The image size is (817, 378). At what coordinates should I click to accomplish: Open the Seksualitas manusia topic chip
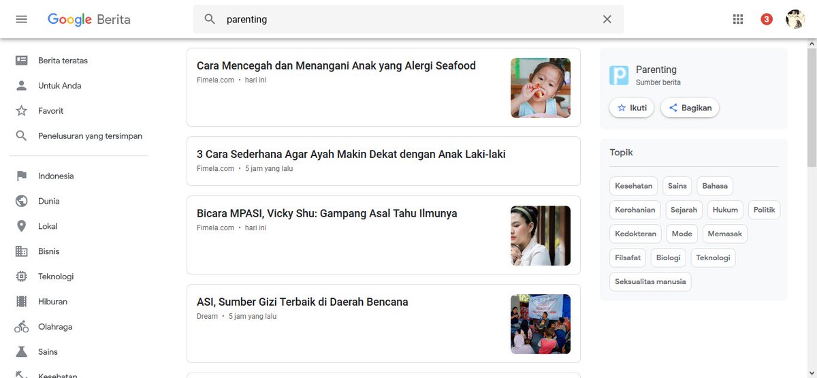[650, 281]
